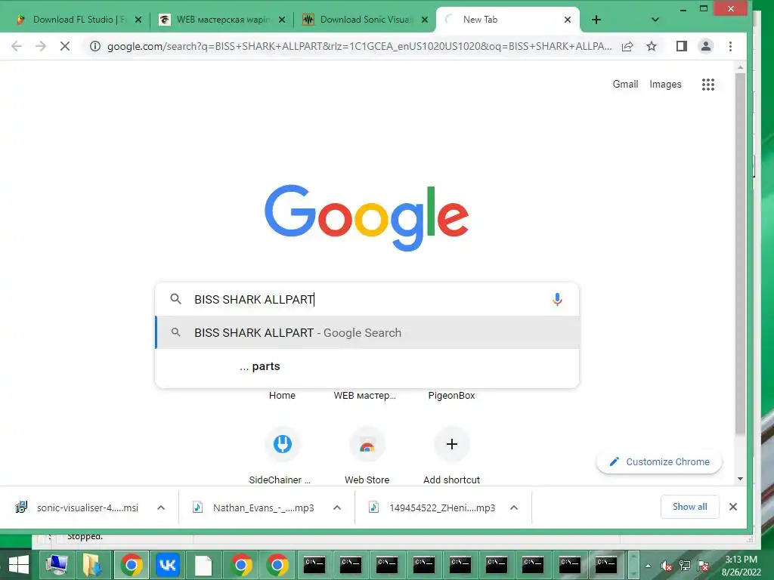Close the downloads bar

pos(733,507)
